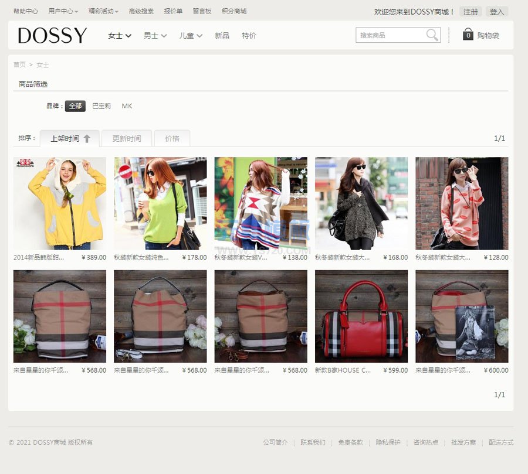Open 批发方案 footer link

click(463, 442)
